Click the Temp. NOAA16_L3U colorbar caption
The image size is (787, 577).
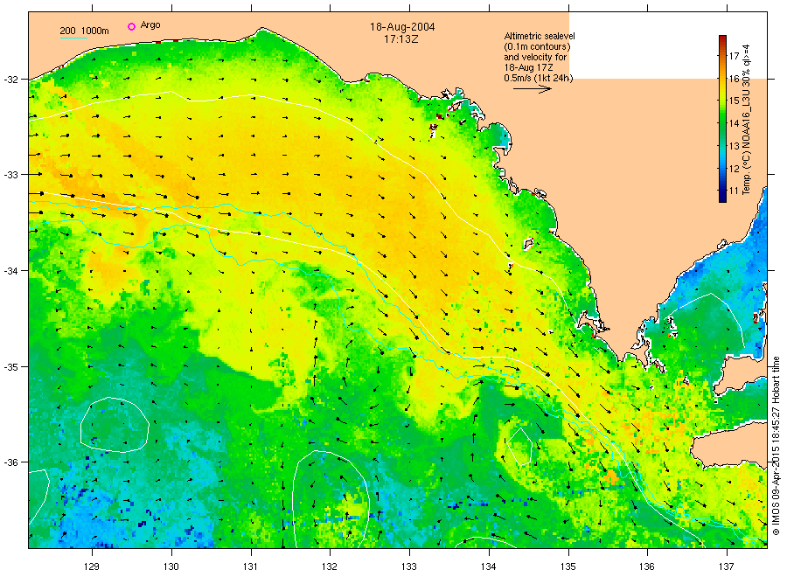(x=747, y=120)
